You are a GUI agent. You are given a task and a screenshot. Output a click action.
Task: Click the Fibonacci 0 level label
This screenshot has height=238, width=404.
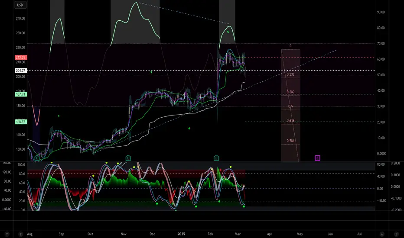pyautogui.click(x=290, y=46)
